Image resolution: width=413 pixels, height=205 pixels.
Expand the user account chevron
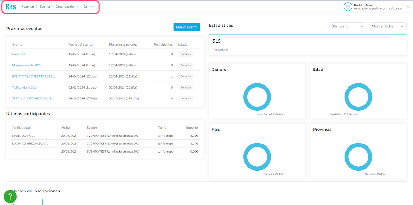408,7
